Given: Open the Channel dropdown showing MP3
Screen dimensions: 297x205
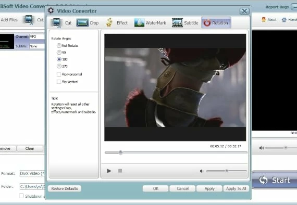Looking at the screenshot, I should click(x=37, y=37).
